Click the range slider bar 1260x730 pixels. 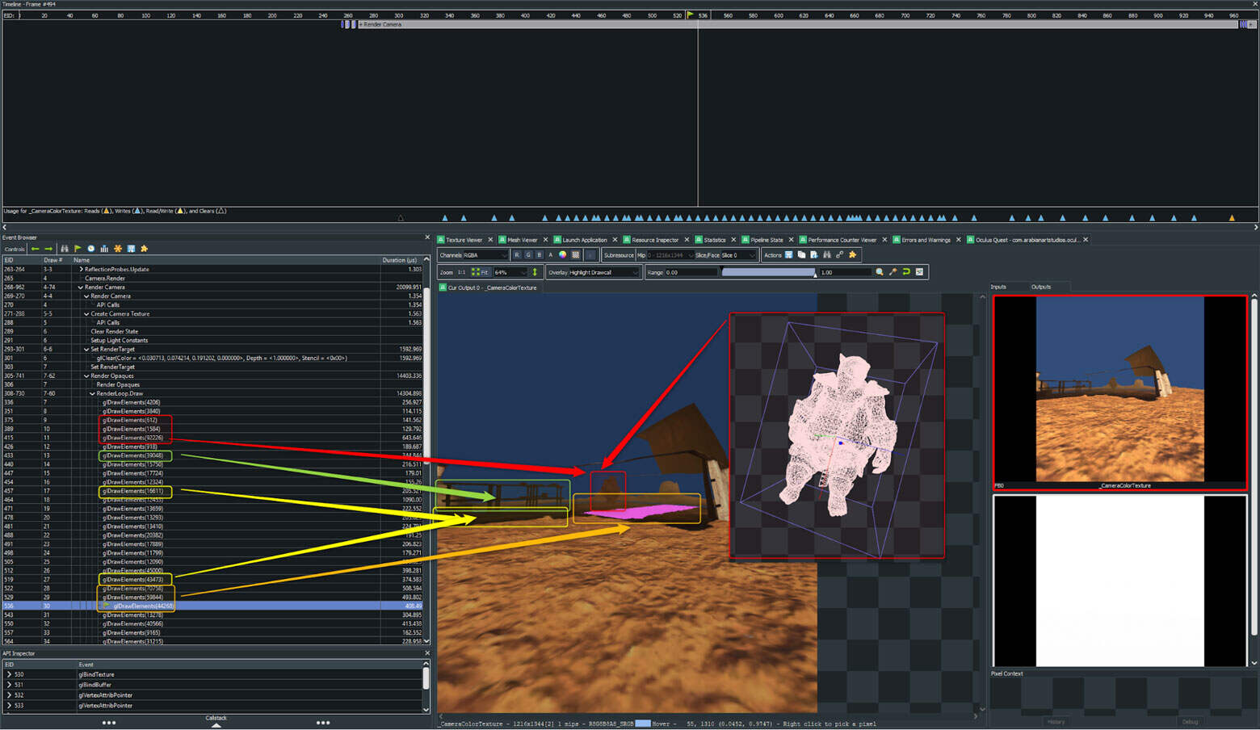coord(767,272)
